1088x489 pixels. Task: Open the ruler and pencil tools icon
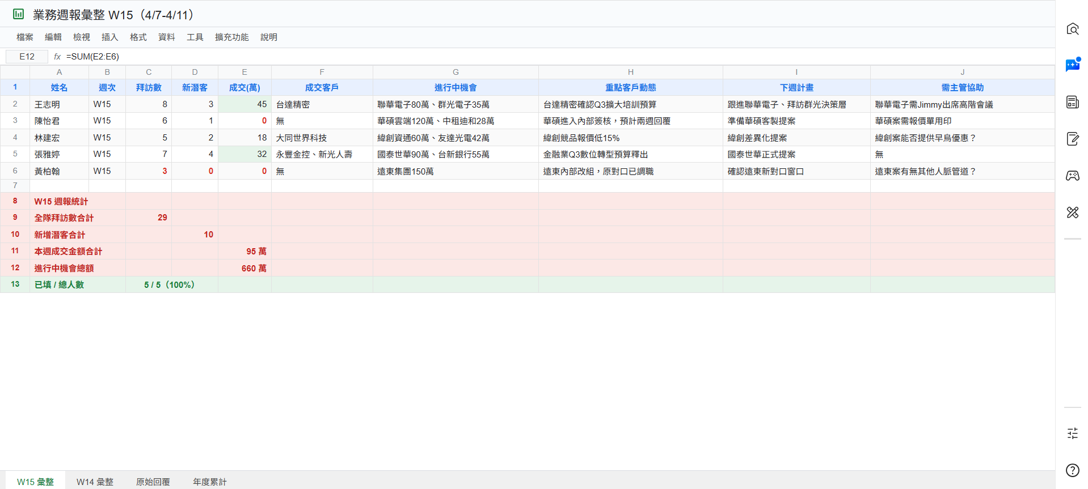1072,213
